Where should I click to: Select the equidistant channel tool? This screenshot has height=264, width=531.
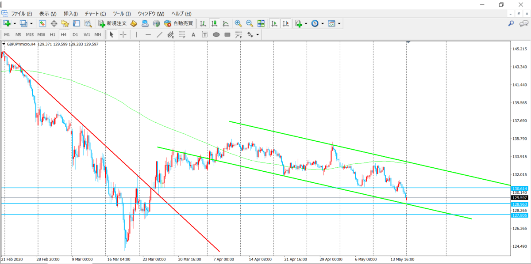[171, 34]
